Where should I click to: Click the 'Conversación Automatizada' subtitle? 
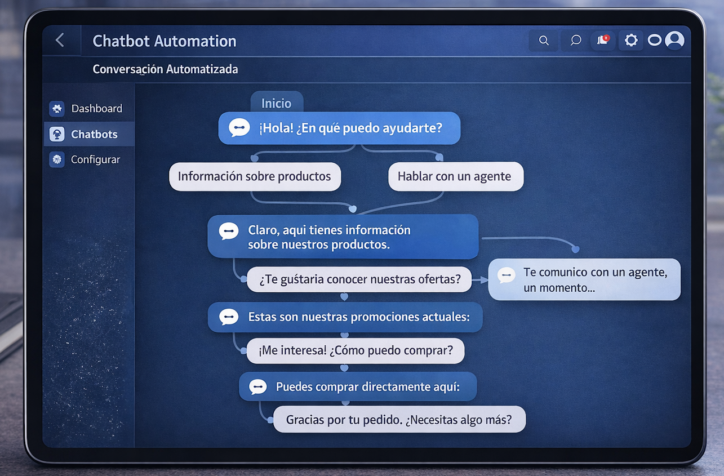[x=165, y=69]
